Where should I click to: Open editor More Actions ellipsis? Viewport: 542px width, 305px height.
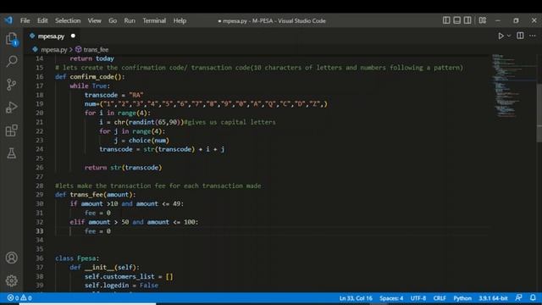533,36
